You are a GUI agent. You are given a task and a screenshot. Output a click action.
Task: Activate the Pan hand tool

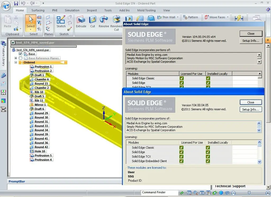(x=208, y=193)
